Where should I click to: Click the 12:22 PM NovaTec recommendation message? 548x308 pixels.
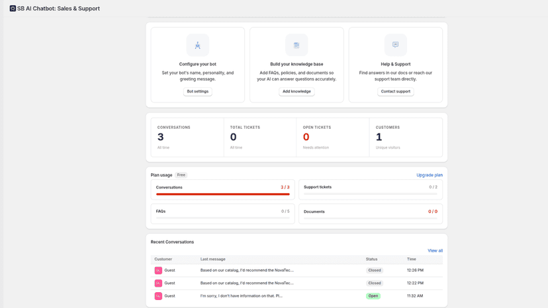(247, 283)
